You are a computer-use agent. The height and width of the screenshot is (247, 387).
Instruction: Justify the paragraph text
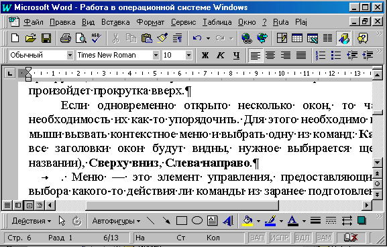301,55
